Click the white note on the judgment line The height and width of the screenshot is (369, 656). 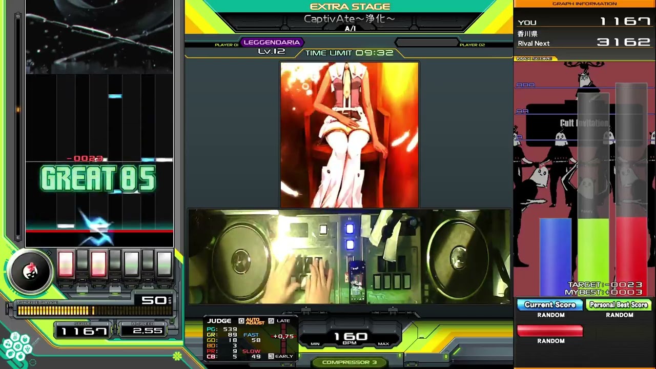tap(66, 226)
